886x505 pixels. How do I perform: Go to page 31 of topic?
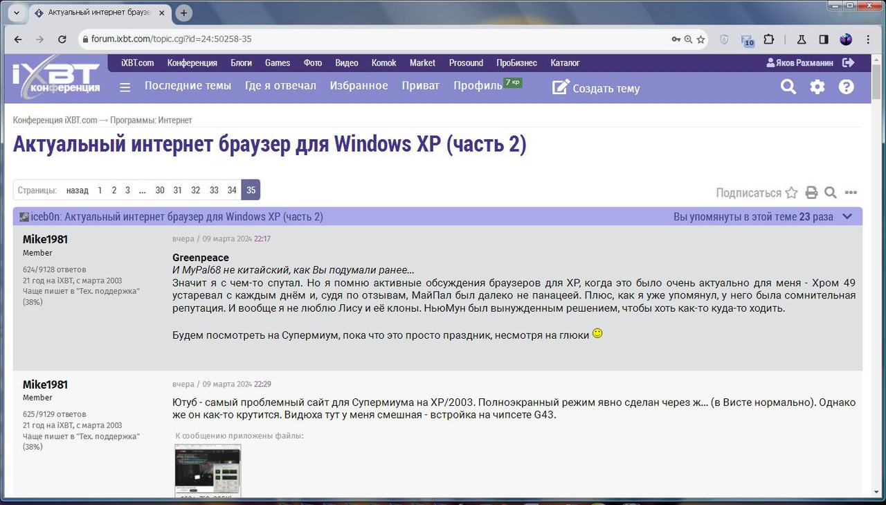pyautogui.click(x=178, y=190)
